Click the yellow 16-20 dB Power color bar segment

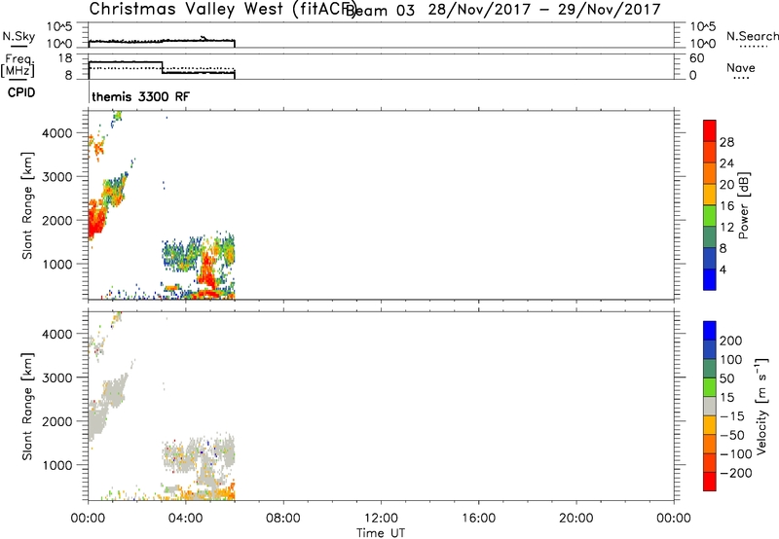(x=710, y=194)
